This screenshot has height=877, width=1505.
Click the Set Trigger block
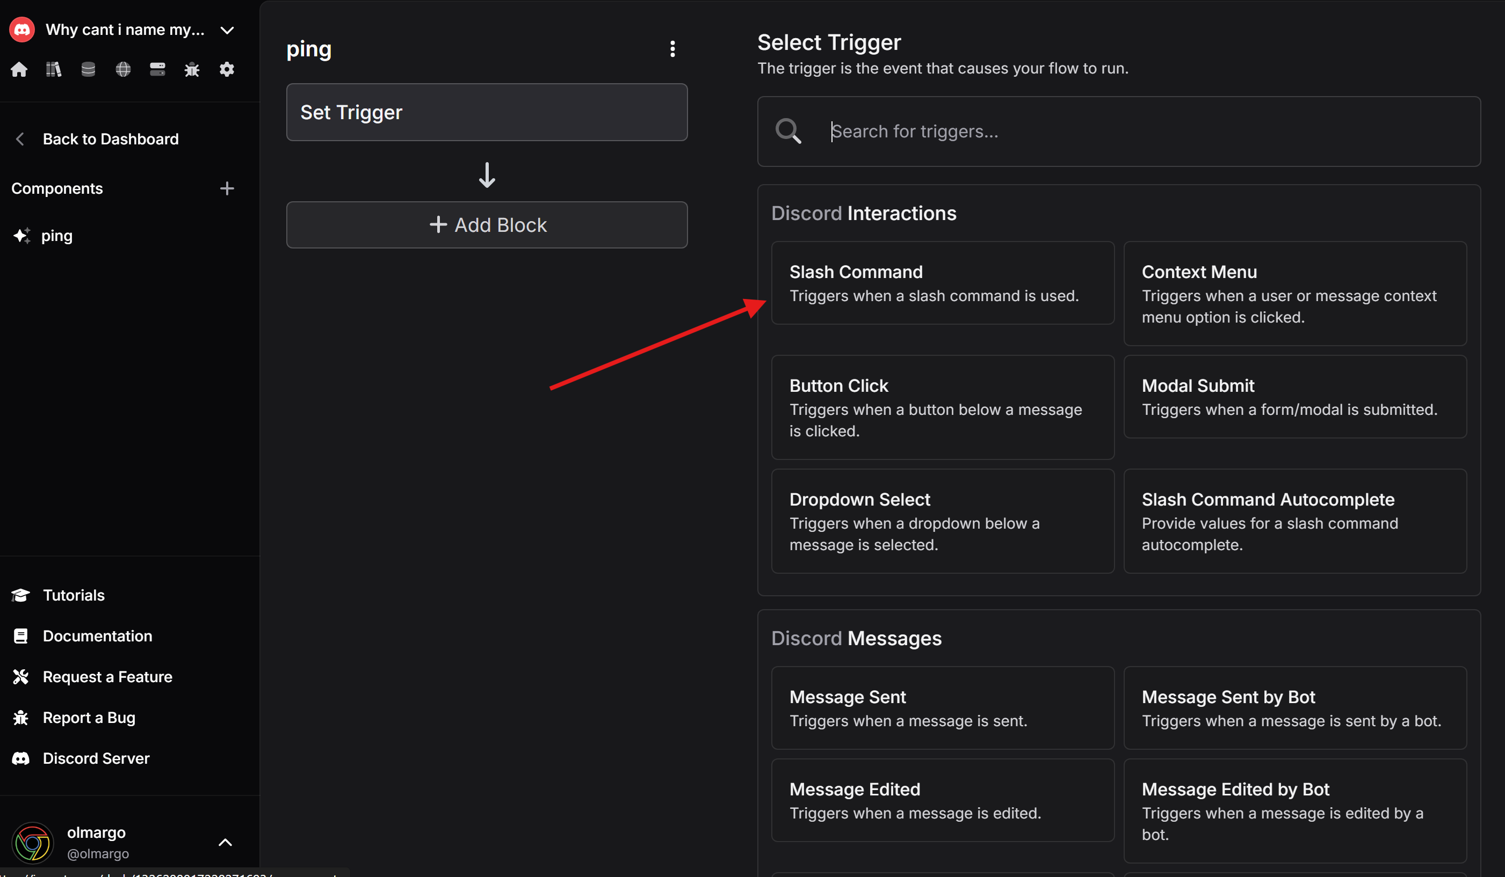[487, 112]
